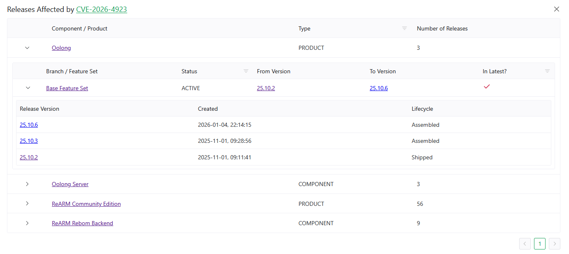Go to the previous page arrow

[x=525, y=244]
